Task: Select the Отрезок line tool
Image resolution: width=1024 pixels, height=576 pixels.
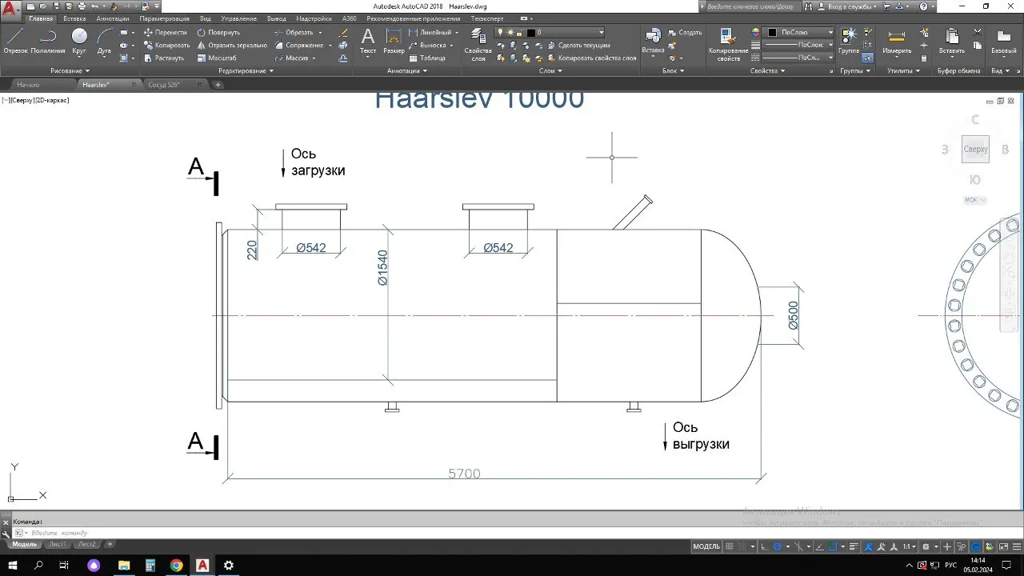Action: (x=15, y=41)
